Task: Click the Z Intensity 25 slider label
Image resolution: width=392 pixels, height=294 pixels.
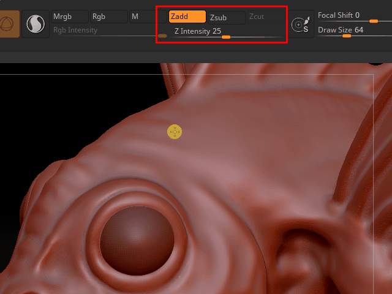Action: point(197,31)
